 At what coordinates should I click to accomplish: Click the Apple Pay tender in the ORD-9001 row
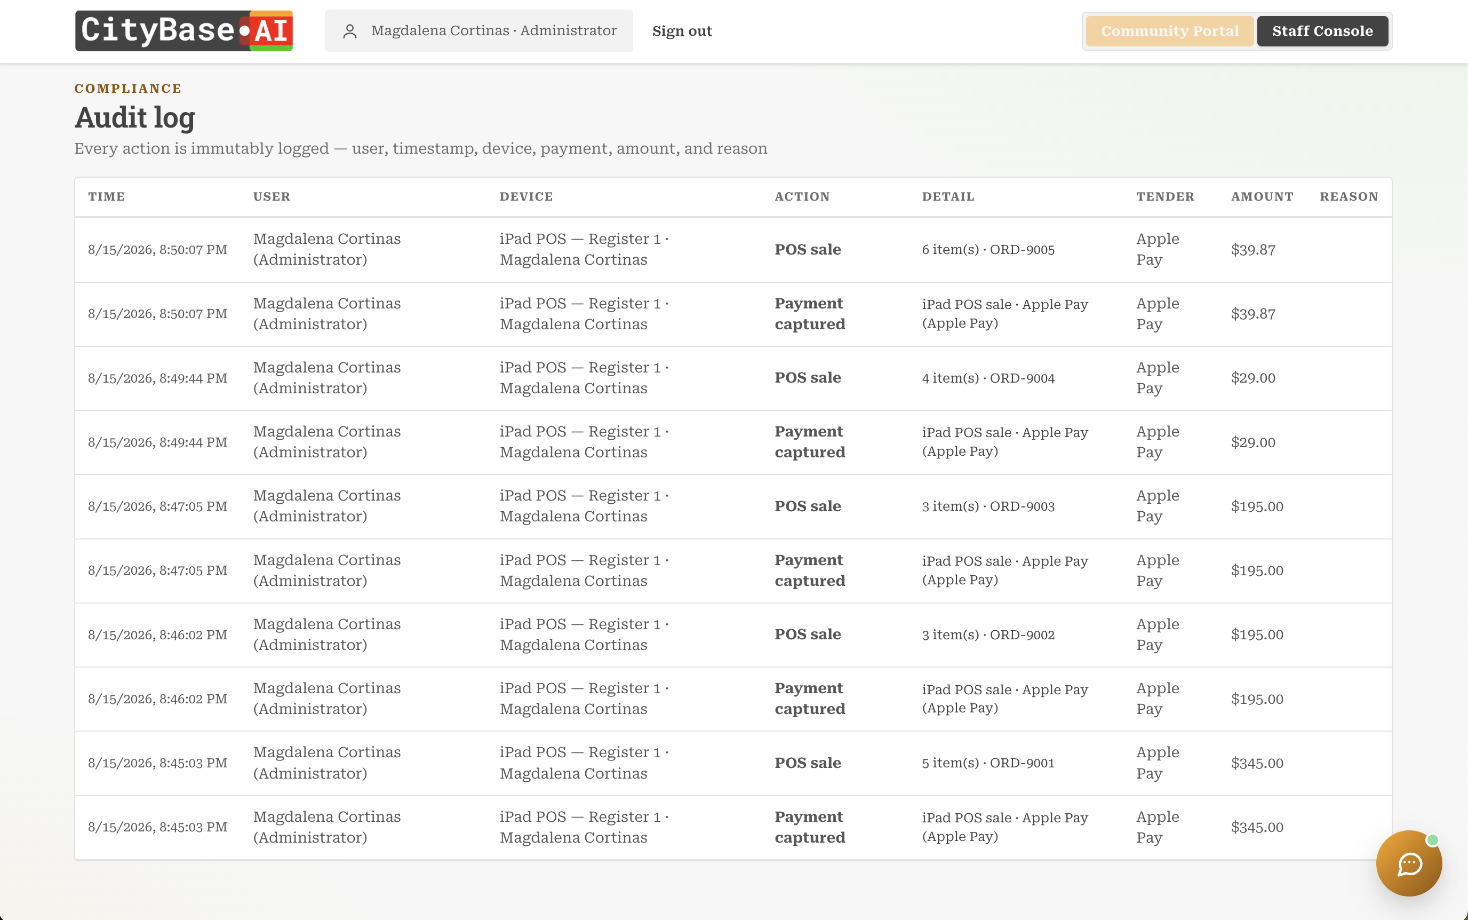pos(1157,763)
